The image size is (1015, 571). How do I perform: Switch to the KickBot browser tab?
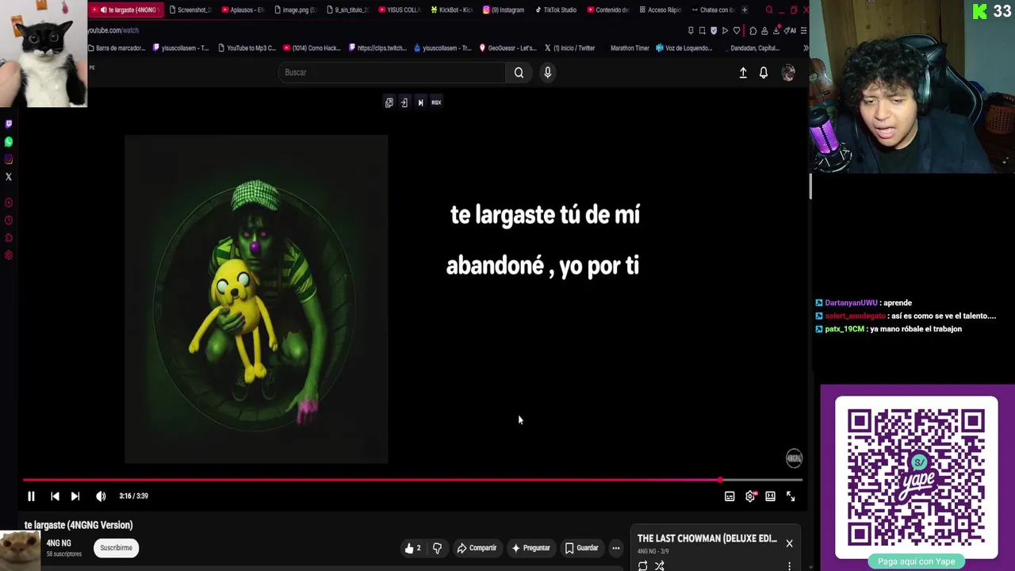[x=451, y=10]
